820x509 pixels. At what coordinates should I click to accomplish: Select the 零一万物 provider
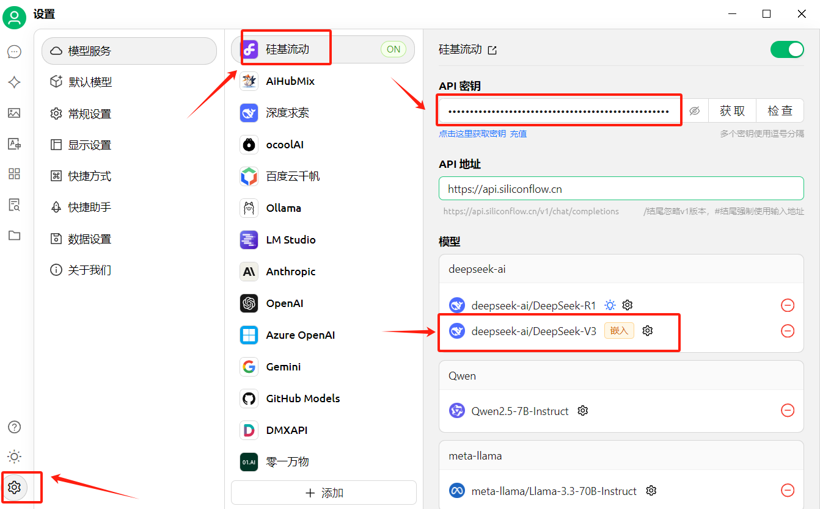323,462
